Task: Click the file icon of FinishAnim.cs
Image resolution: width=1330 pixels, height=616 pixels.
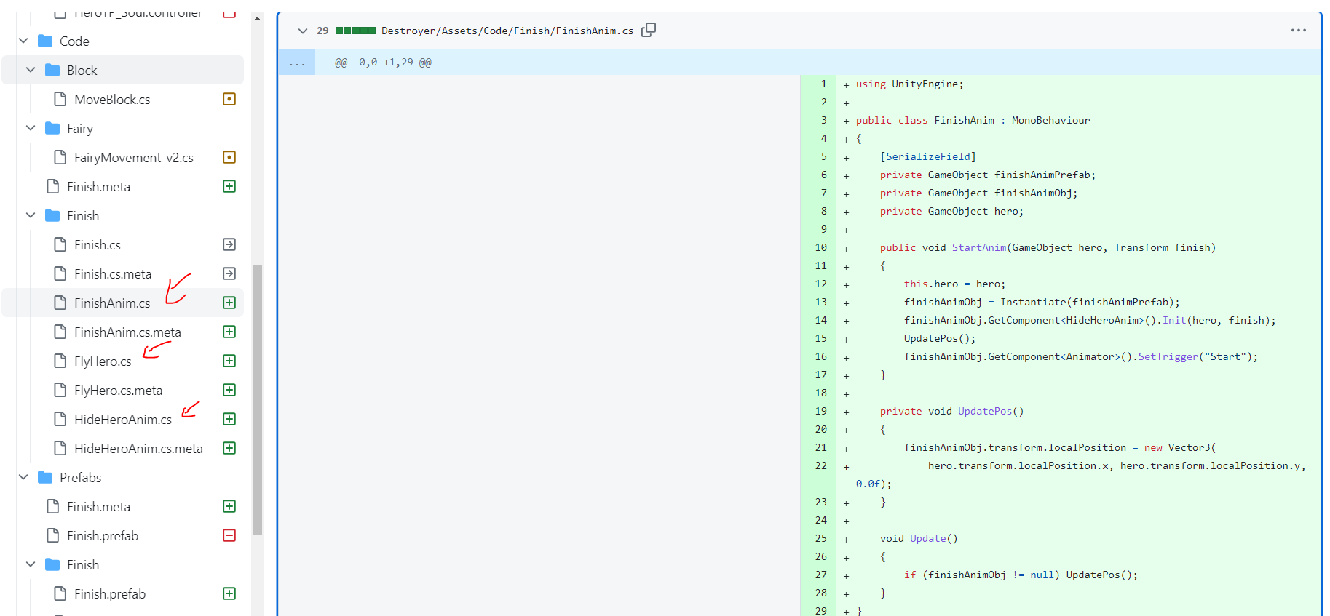Action: tap(60, 303)
